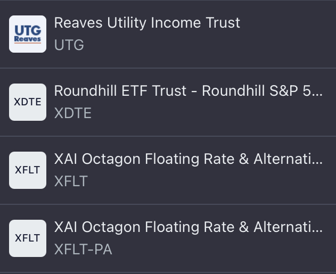Tap the XFLT icon beside ticker XFLT
336x274 pixels.
[28, 170]
